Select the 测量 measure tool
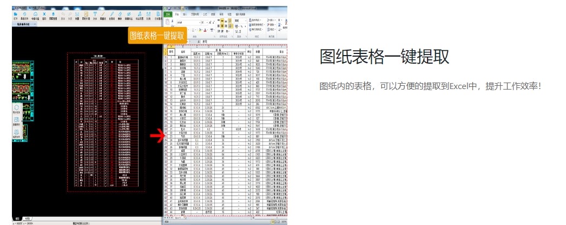This screenshot has height=225, width=566. pos(77,16)
